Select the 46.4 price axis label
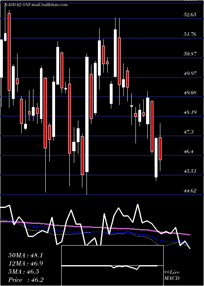204x286 pixels. [189, 152]
